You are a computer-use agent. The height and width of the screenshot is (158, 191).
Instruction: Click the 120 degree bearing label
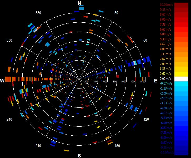pos(146,119)
